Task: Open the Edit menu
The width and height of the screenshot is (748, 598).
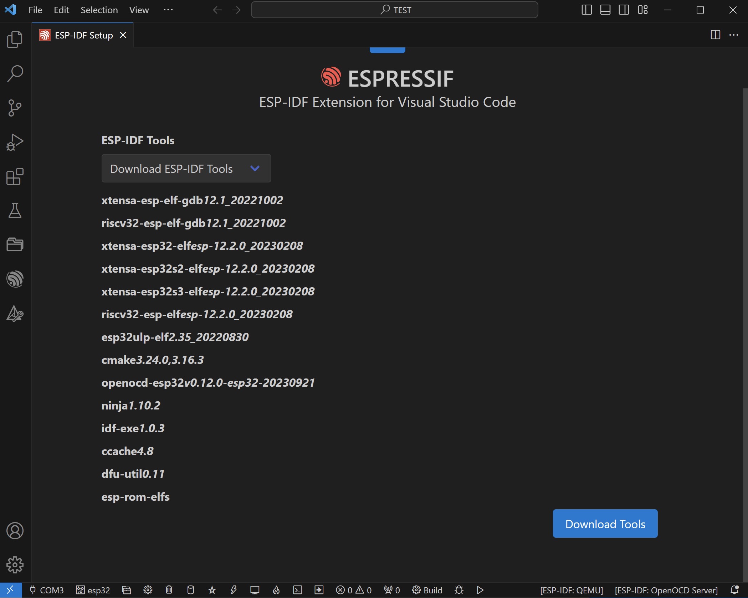Action: tap(61, 10)
